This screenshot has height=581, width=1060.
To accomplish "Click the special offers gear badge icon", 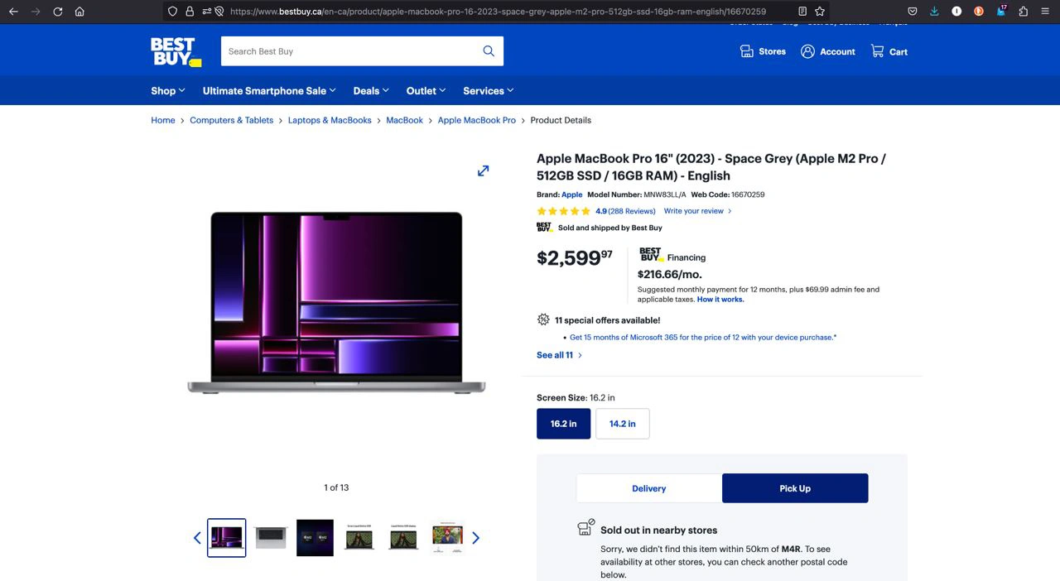I will 543,319.
